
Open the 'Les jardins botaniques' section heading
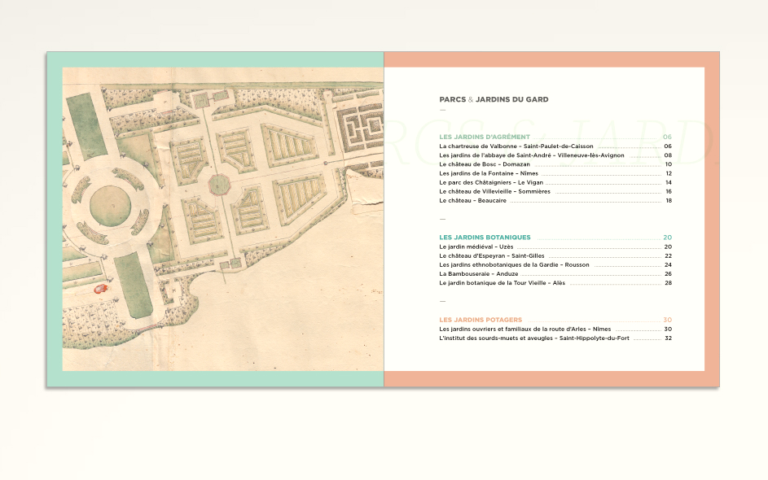point(485,238)
